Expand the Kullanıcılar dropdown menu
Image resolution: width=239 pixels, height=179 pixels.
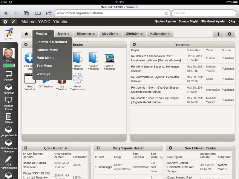click(160, 34)
